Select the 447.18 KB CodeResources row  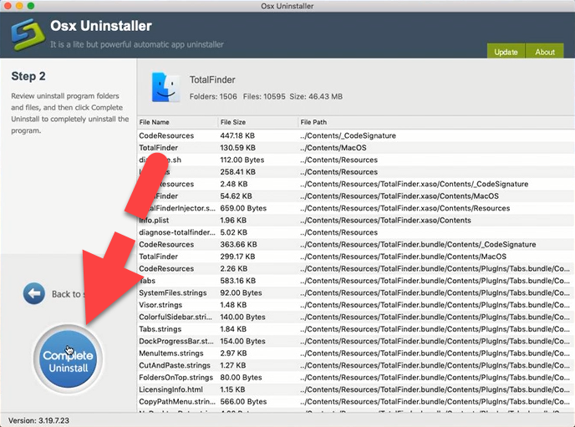pos(356,135)
